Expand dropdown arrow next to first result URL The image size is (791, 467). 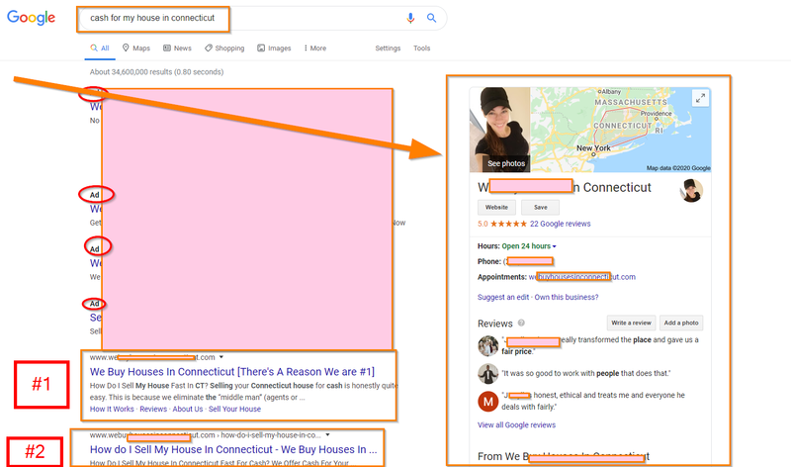click(x=220, y=357)
